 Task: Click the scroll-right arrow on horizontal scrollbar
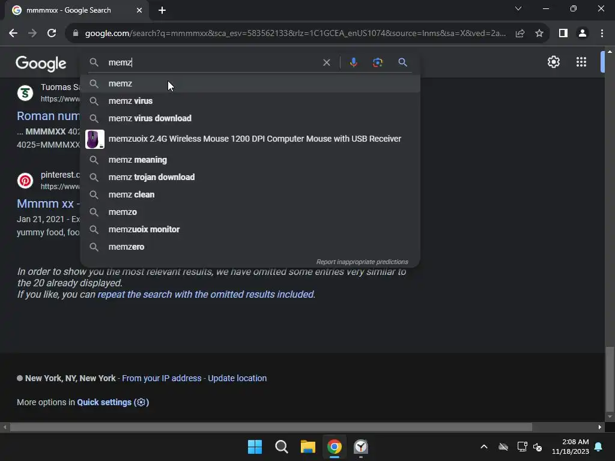[600, 427]
